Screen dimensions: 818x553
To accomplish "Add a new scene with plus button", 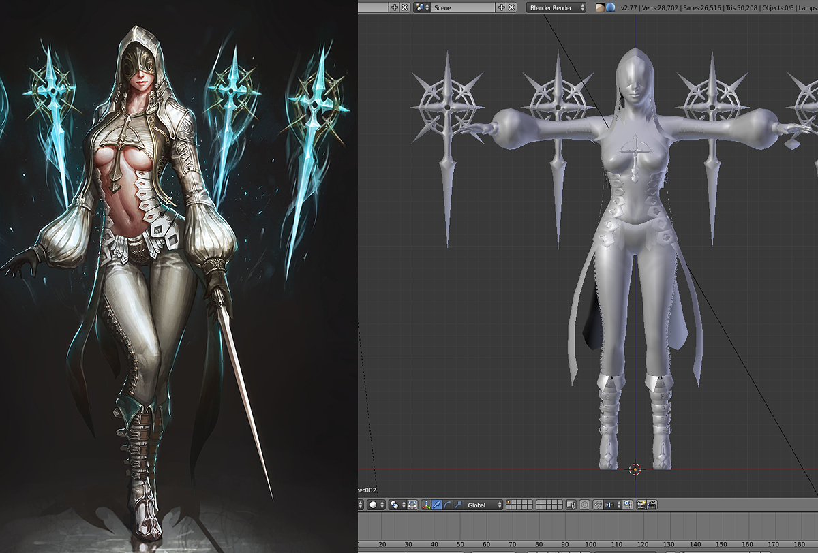I will point(502,7).
